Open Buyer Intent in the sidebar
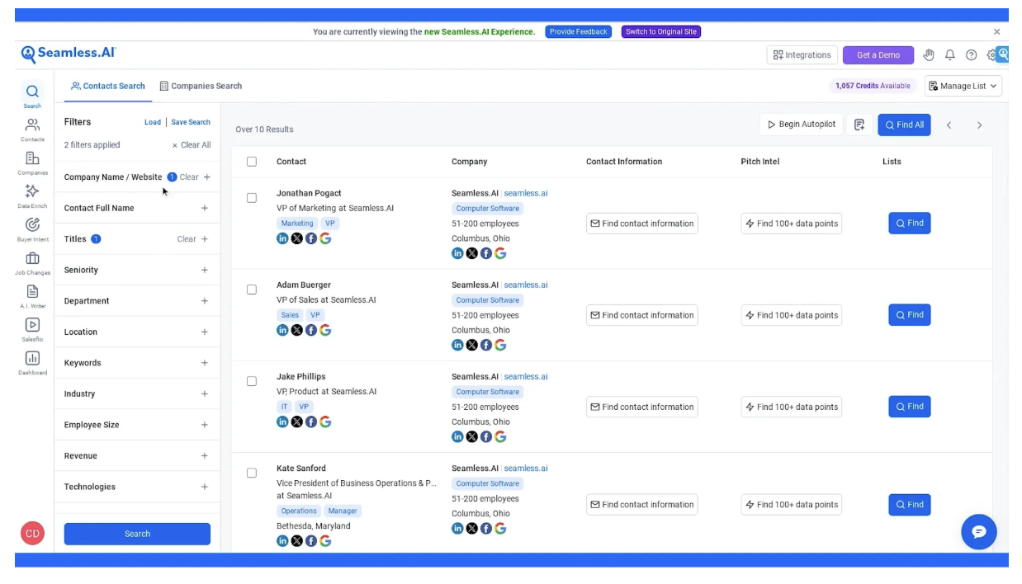The height and width of the screenshot is (584, 1022). [32, 229]
